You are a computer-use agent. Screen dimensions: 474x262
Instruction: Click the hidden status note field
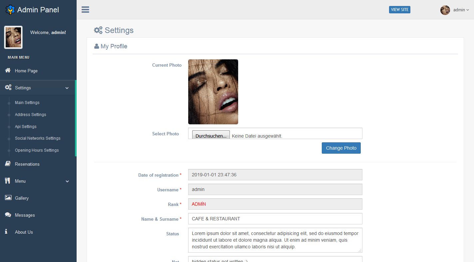tap(275, 259)
